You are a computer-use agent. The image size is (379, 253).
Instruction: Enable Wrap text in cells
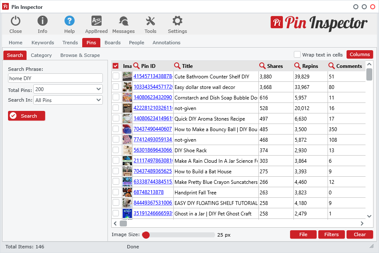[x=297, y=54]
